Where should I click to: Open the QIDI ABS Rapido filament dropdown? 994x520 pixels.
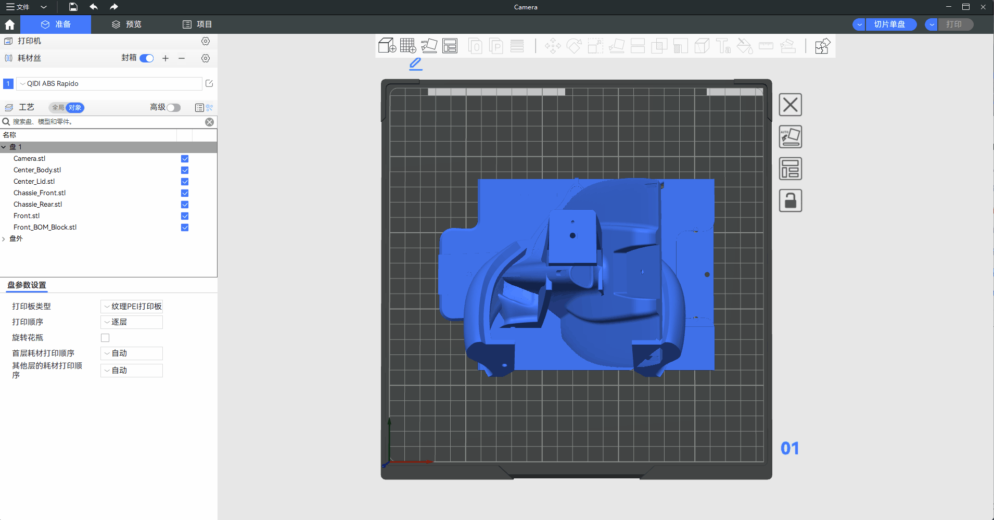[x=109, y=84]
